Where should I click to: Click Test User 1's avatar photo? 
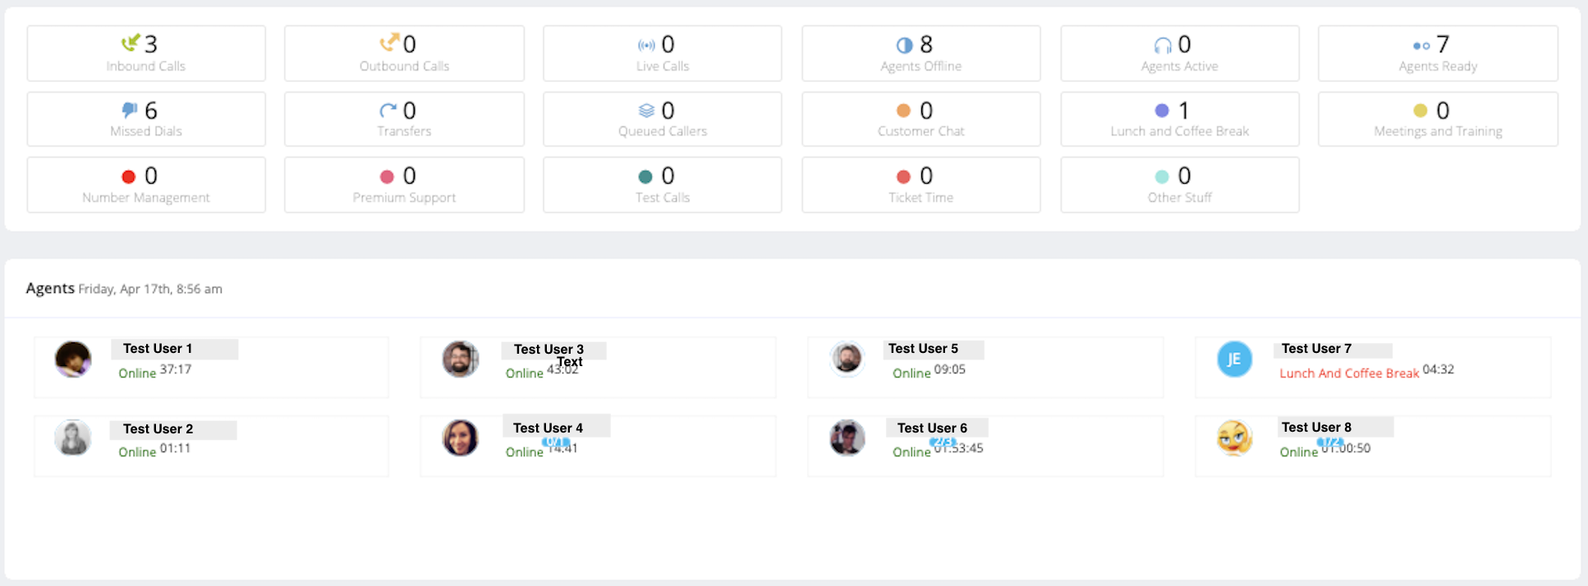pos(73,359)
